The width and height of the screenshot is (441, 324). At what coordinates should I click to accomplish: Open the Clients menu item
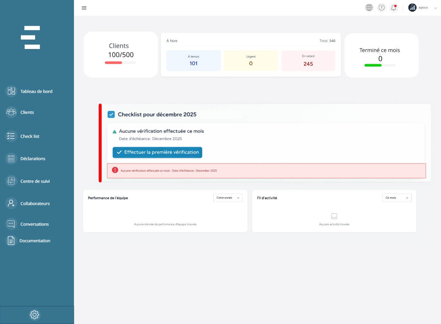pyautogui.click(x=27, y=112)
